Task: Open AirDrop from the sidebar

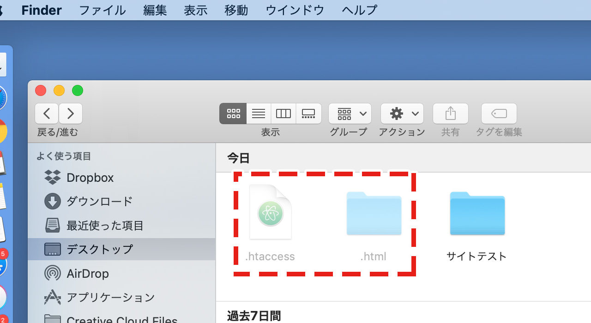Action: tap(87, 274)
